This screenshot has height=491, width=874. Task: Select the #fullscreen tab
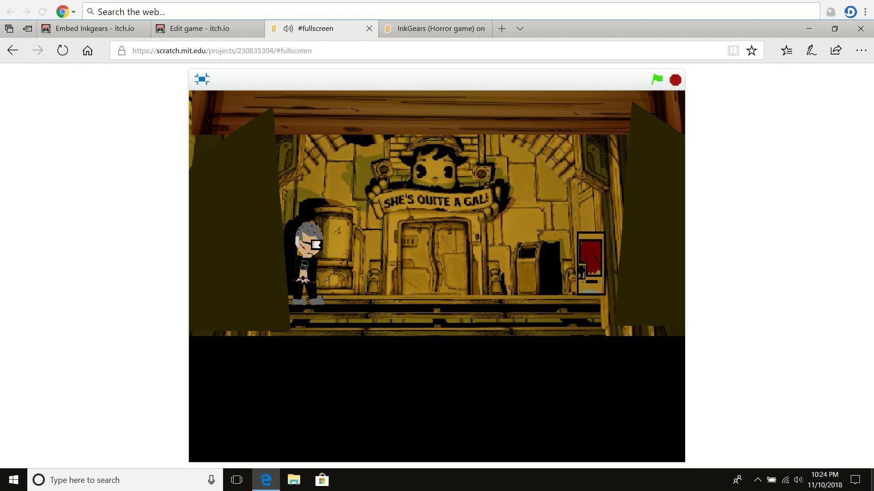(x=321, y=29)
